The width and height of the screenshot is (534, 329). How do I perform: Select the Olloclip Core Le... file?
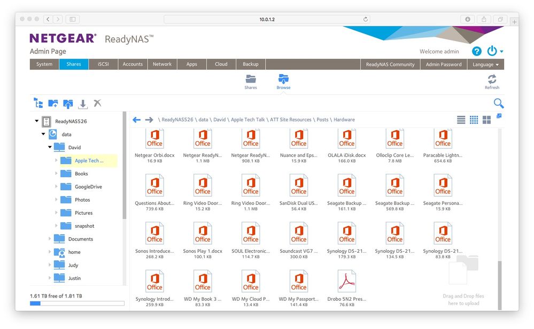(394, 146)
